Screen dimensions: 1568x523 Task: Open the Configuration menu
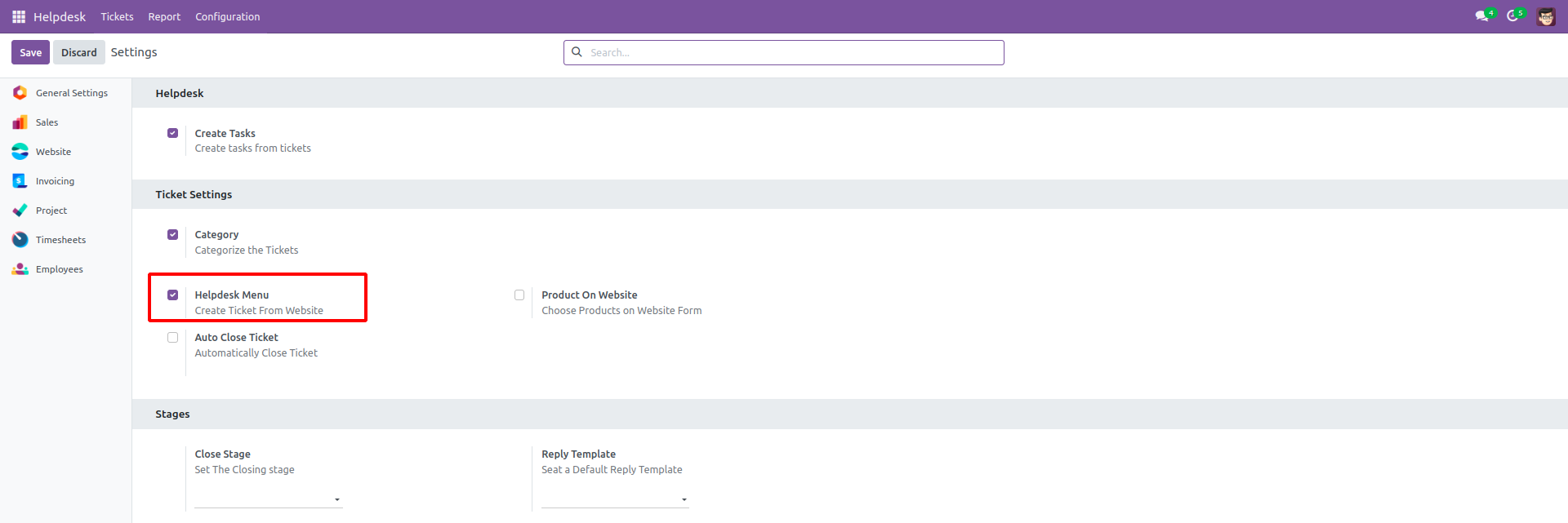(x=227, y=16)
